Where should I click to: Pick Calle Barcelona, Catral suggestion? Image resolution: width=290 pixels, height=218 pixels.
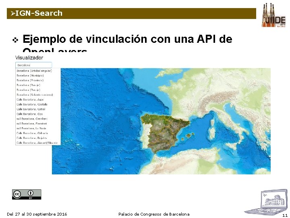(x=31, y=109)
